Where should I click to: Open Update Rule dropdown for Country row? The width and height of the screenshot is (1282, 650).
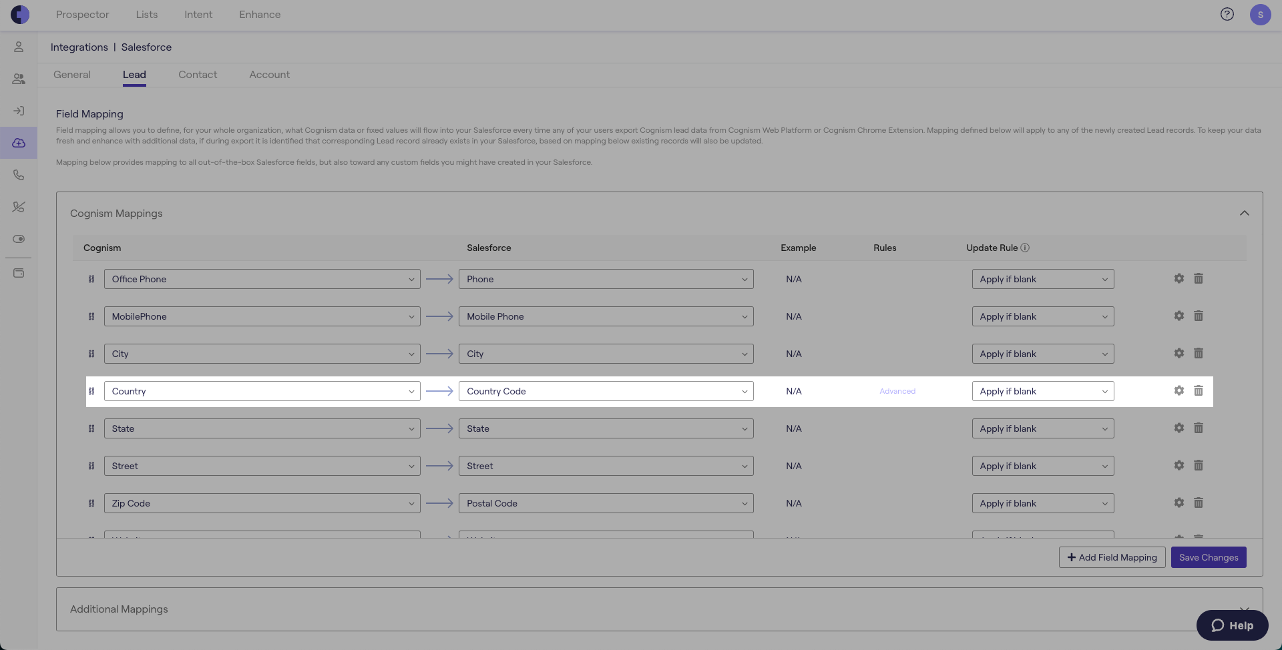click(1043, 391)
